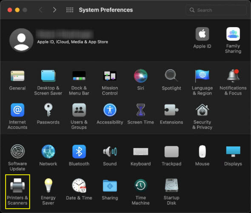This screenshot has width=251, height=213.
Task: Click the user profile avatar
Action: [21, 40]
